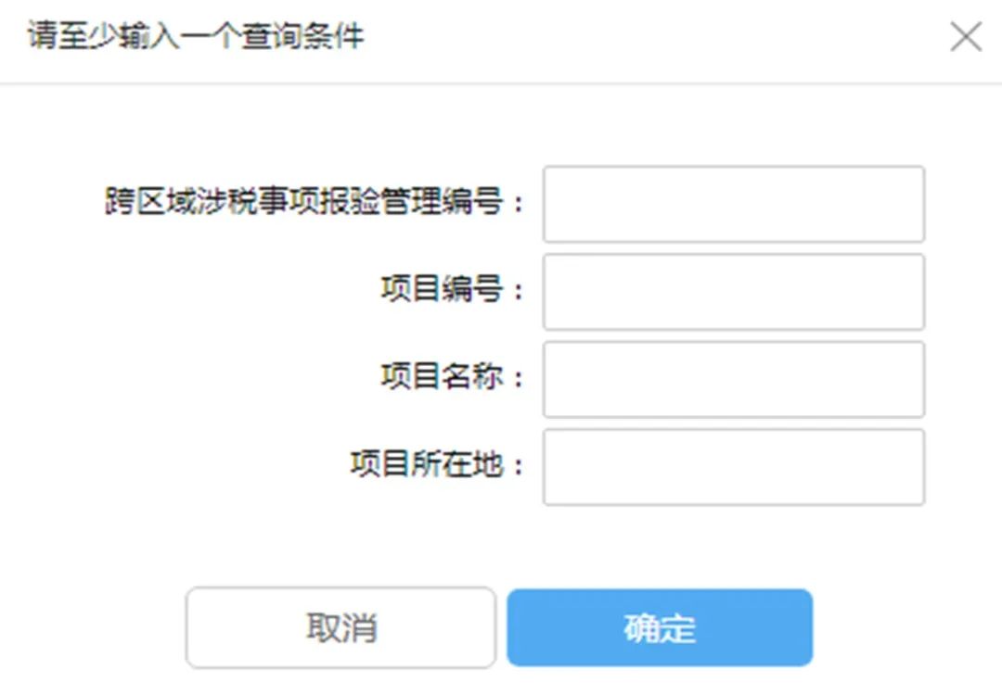Click the 项目编号 label text
The width and height of the screenshot is (1002, 695).
(x=443, y=289)
